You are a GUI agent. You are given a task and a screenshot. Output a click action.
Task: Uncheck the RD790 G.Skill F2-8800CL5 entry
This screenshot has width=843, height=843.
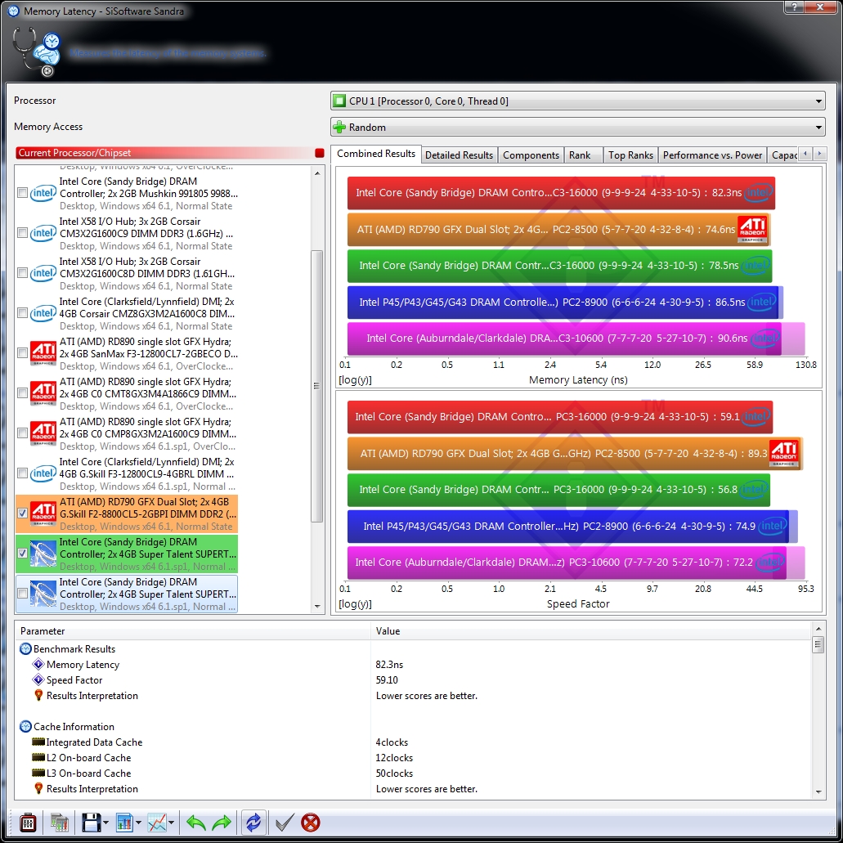point(22,513)
